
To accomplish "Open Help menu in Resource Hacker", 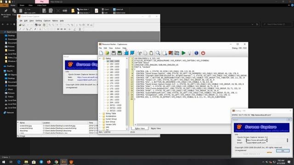I will click(124, 48).
